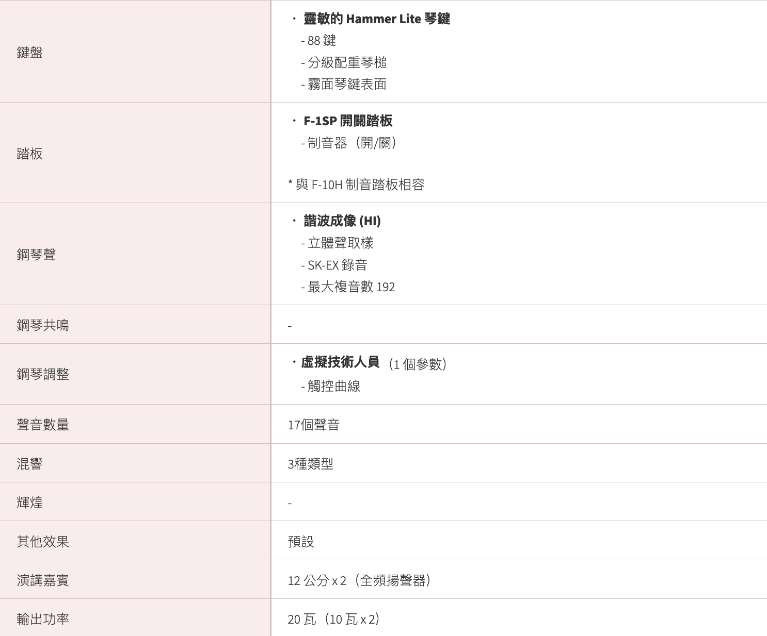Select the 諧波成像 (HI) heading
Image resolution: width=767 pixels, height=636 pixels.
point(342,221)
